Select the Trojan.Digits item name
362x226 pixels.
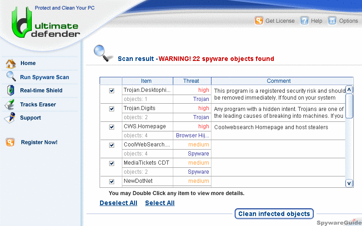[x=140, y=108]
